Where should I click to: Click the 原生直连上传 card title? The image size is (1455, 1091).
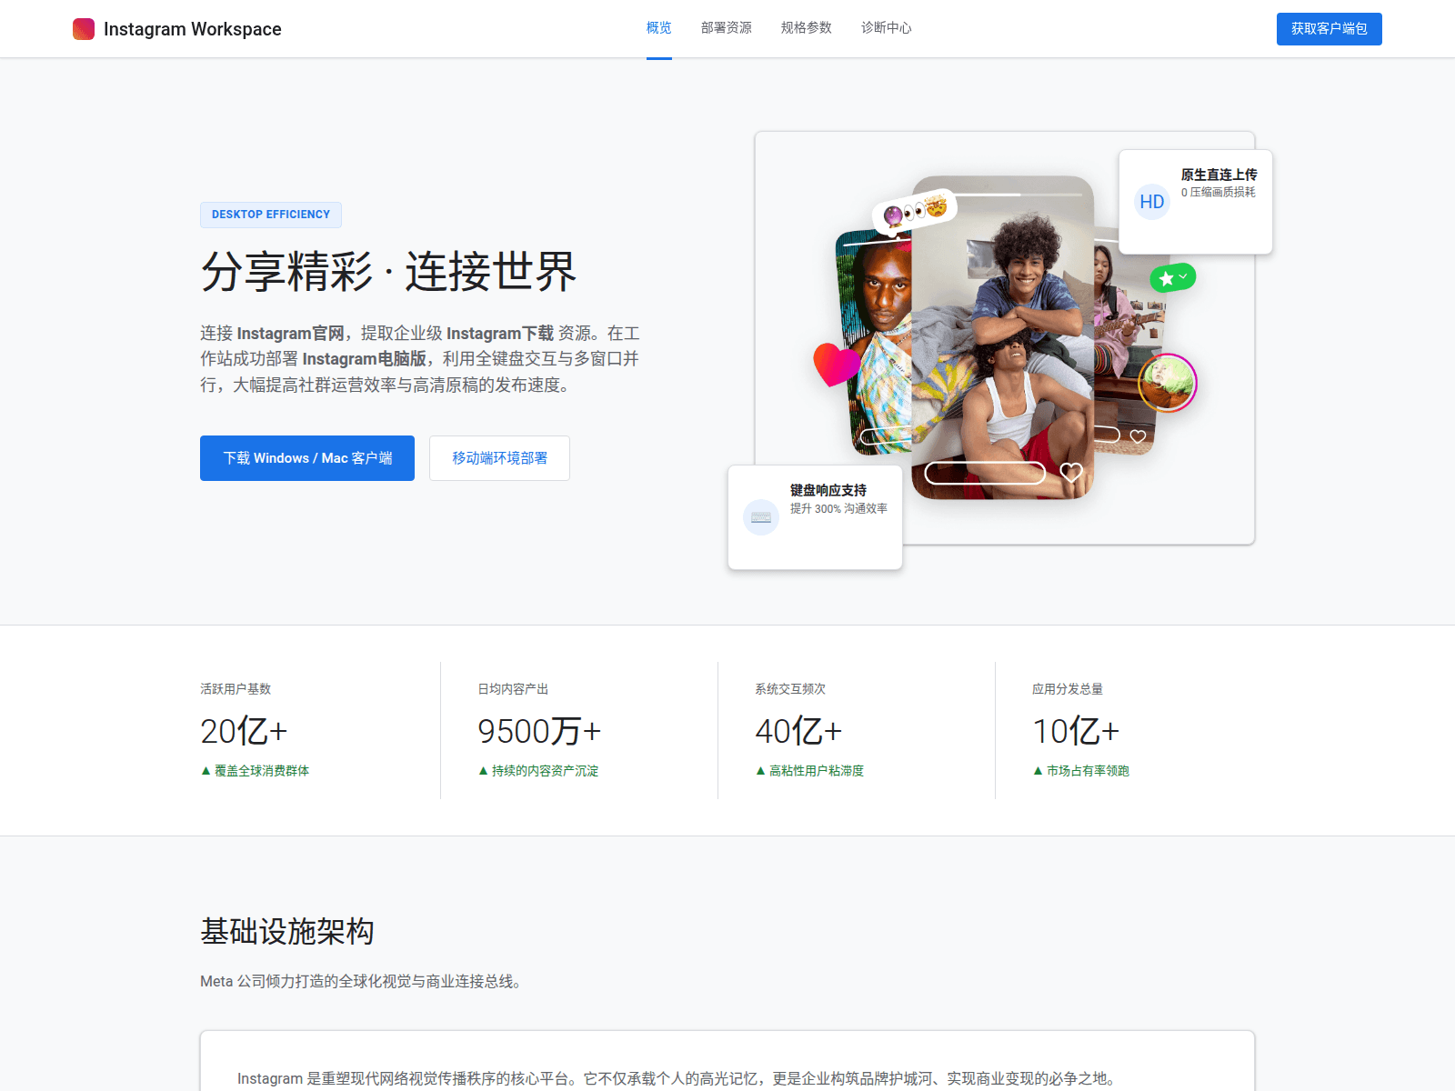click(1219, 175)
